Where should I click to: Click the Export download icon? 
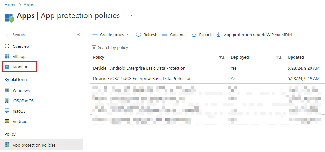(194, 35)
